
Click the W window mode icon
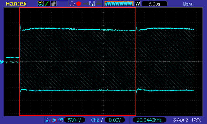[137, 4]
